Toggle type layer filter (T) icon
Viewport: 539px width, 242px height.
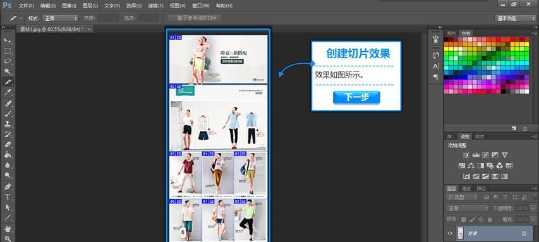pos(505,197)
